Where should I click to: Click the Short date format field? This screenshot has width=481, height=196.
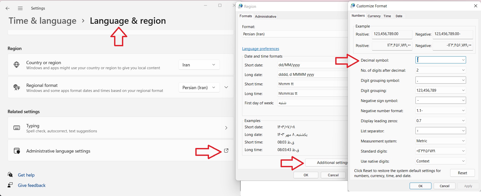tap(312, 65)
